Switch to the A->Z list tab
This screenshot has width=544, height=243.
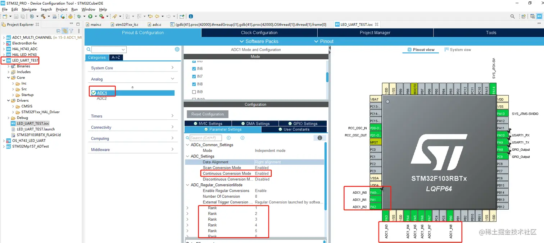(117, 58)
